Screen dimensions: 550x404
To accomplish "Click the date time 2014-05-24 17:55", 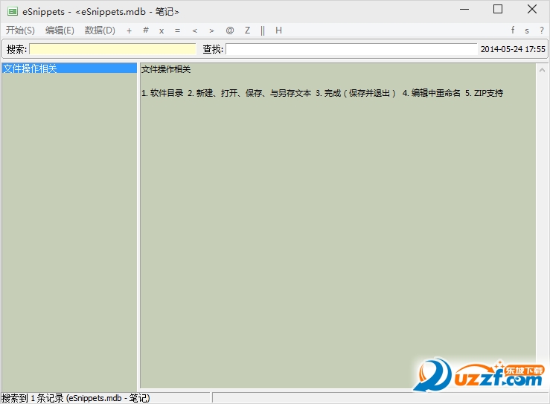I will pos(513,49).
